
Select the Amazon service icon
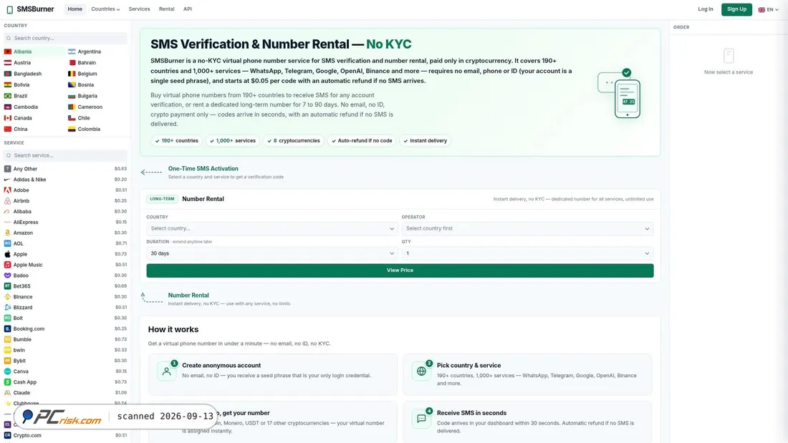(x=8, y=233)
